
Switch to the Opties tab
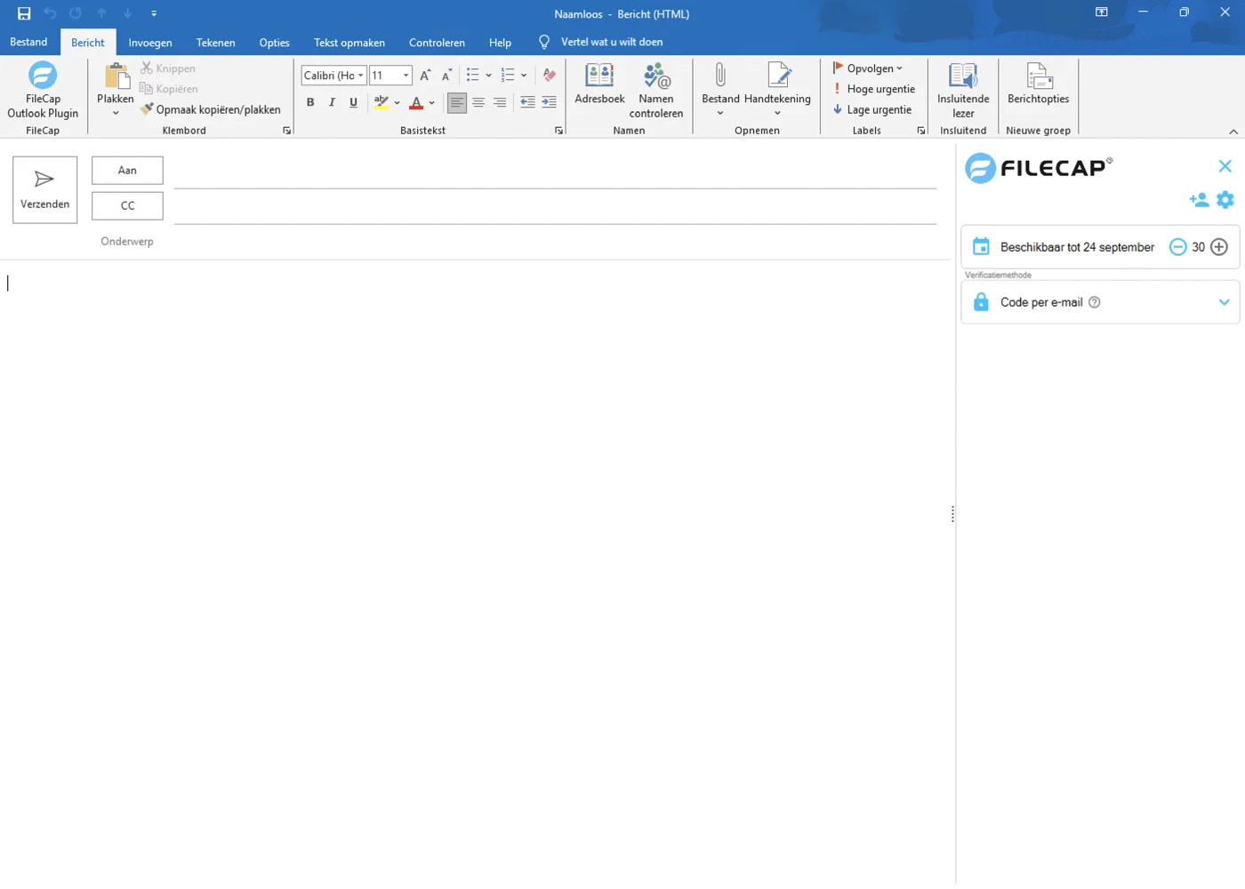tap(274, 42)
